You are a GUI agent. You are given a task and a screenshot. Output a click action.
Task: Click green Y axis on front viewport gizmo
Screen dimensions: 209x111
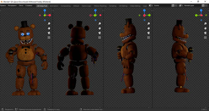45,15
